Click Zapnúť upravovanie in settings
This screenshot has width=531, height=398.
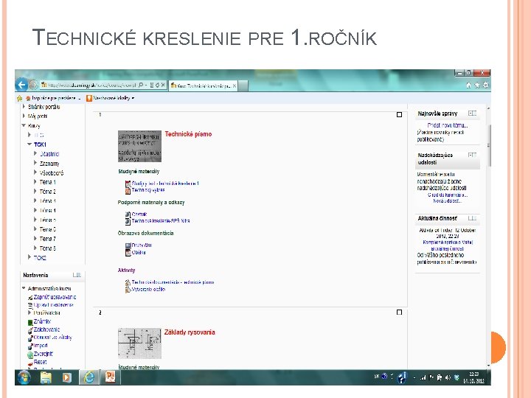tap(55, 297)
